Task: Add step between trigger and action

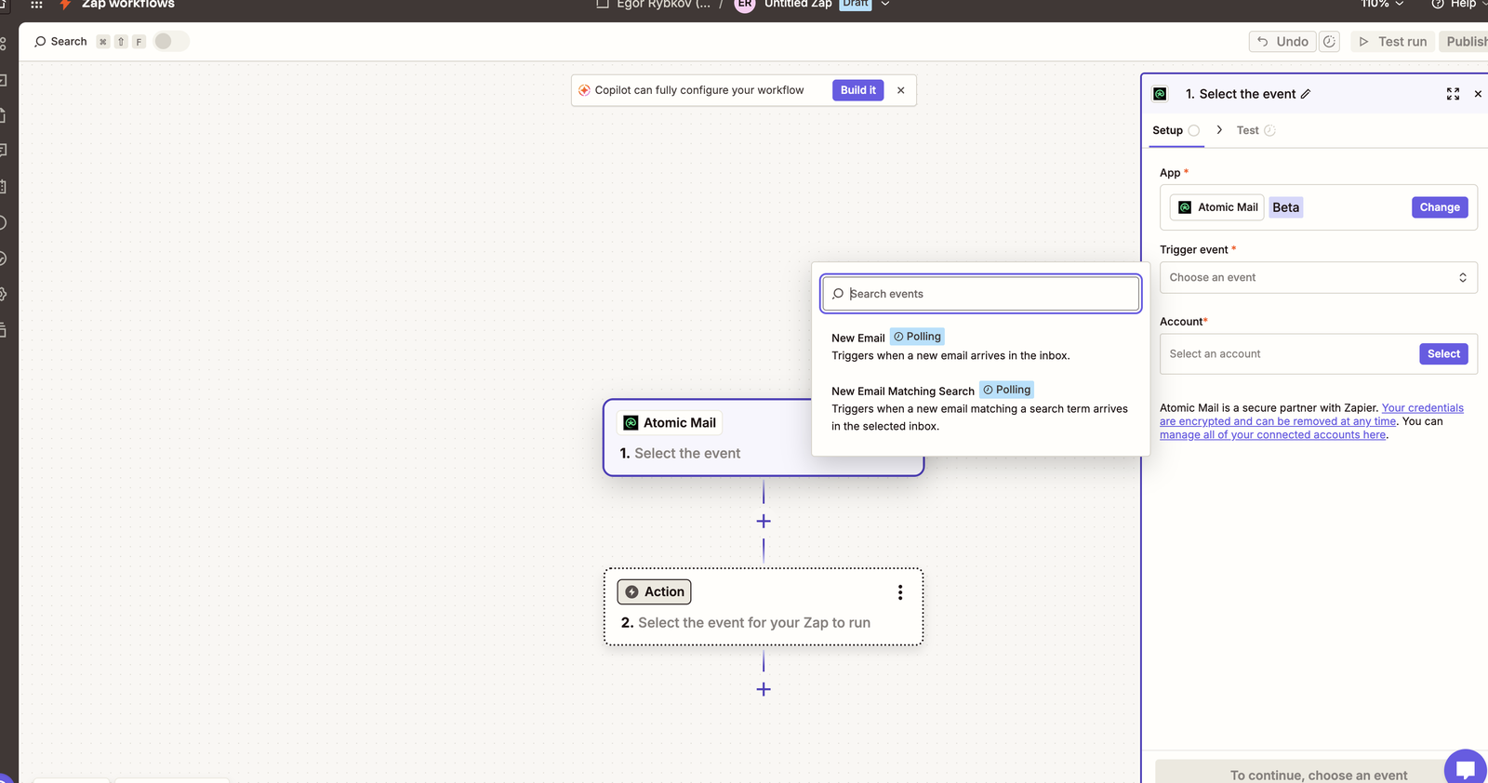Action: tap(764, 522)
